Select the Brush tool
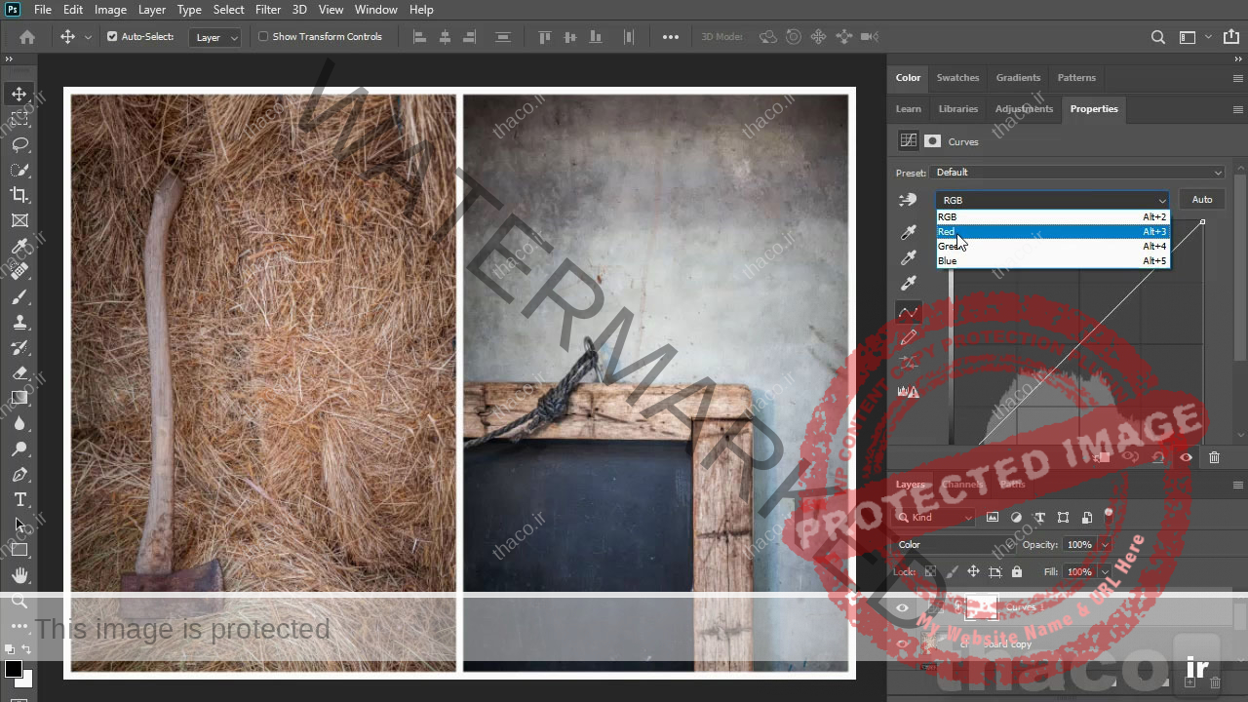The width and height of the screenshot is (1248, 702). pos(19,296)
